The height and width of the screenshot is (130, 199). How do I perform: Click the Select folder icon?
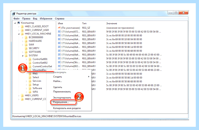point(30,77)
